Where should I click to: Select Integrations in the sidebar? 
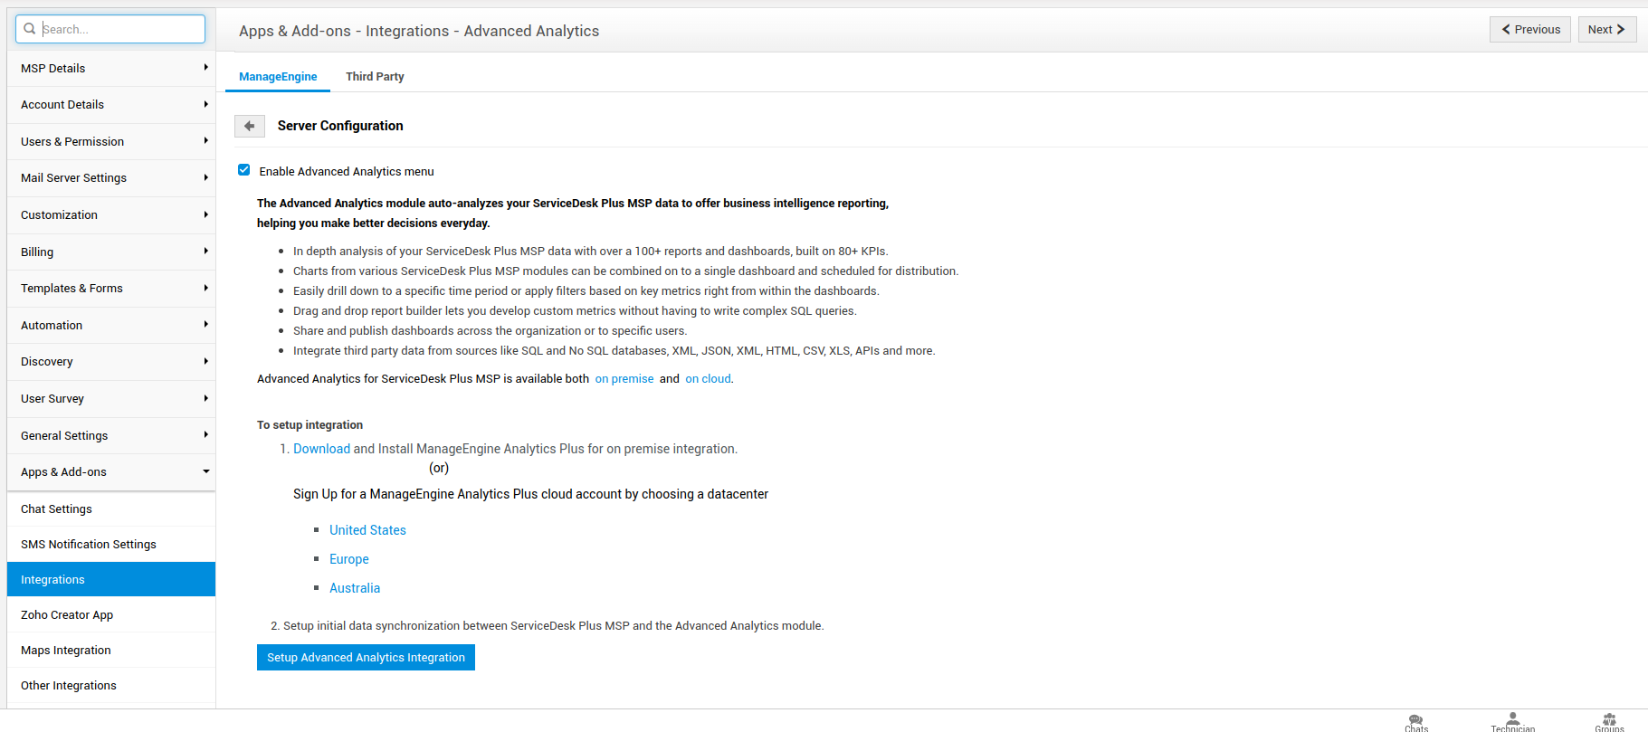click(111, 580)
